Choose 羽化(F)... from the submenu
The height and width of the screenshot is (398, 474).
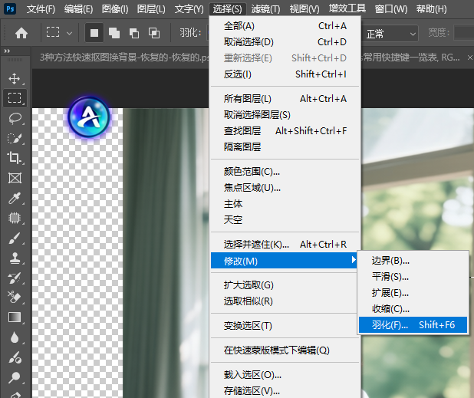[x=413, y=325]
